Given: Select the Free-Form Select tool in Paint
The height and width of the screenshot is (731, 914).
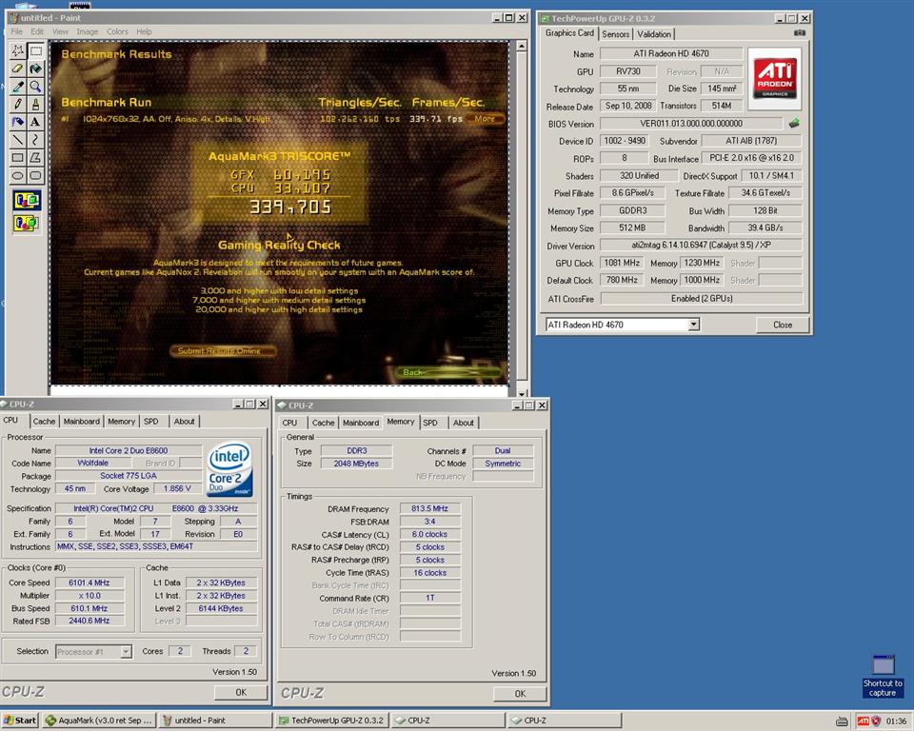Looking at the screenshot, I should (x=18, y=50).
